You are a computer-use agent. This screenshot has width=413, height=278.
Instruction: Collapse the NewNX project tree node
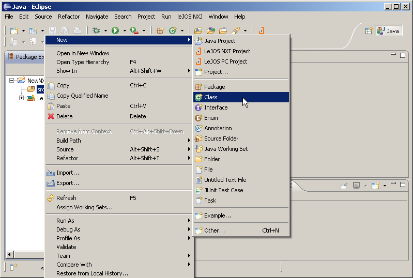point(11,80)
